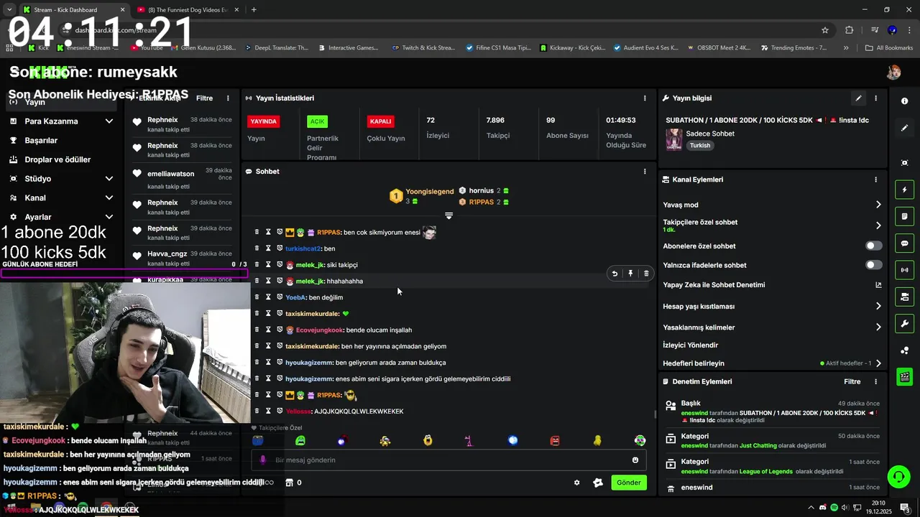Click username Yoongislegend on leaderboard

pyautogui.click(x=430, y=192)
